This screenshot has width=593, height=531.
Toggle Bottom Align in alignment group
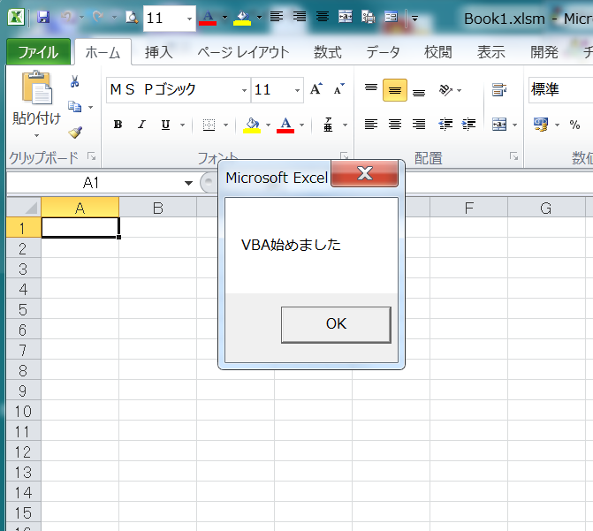(419, 91)
